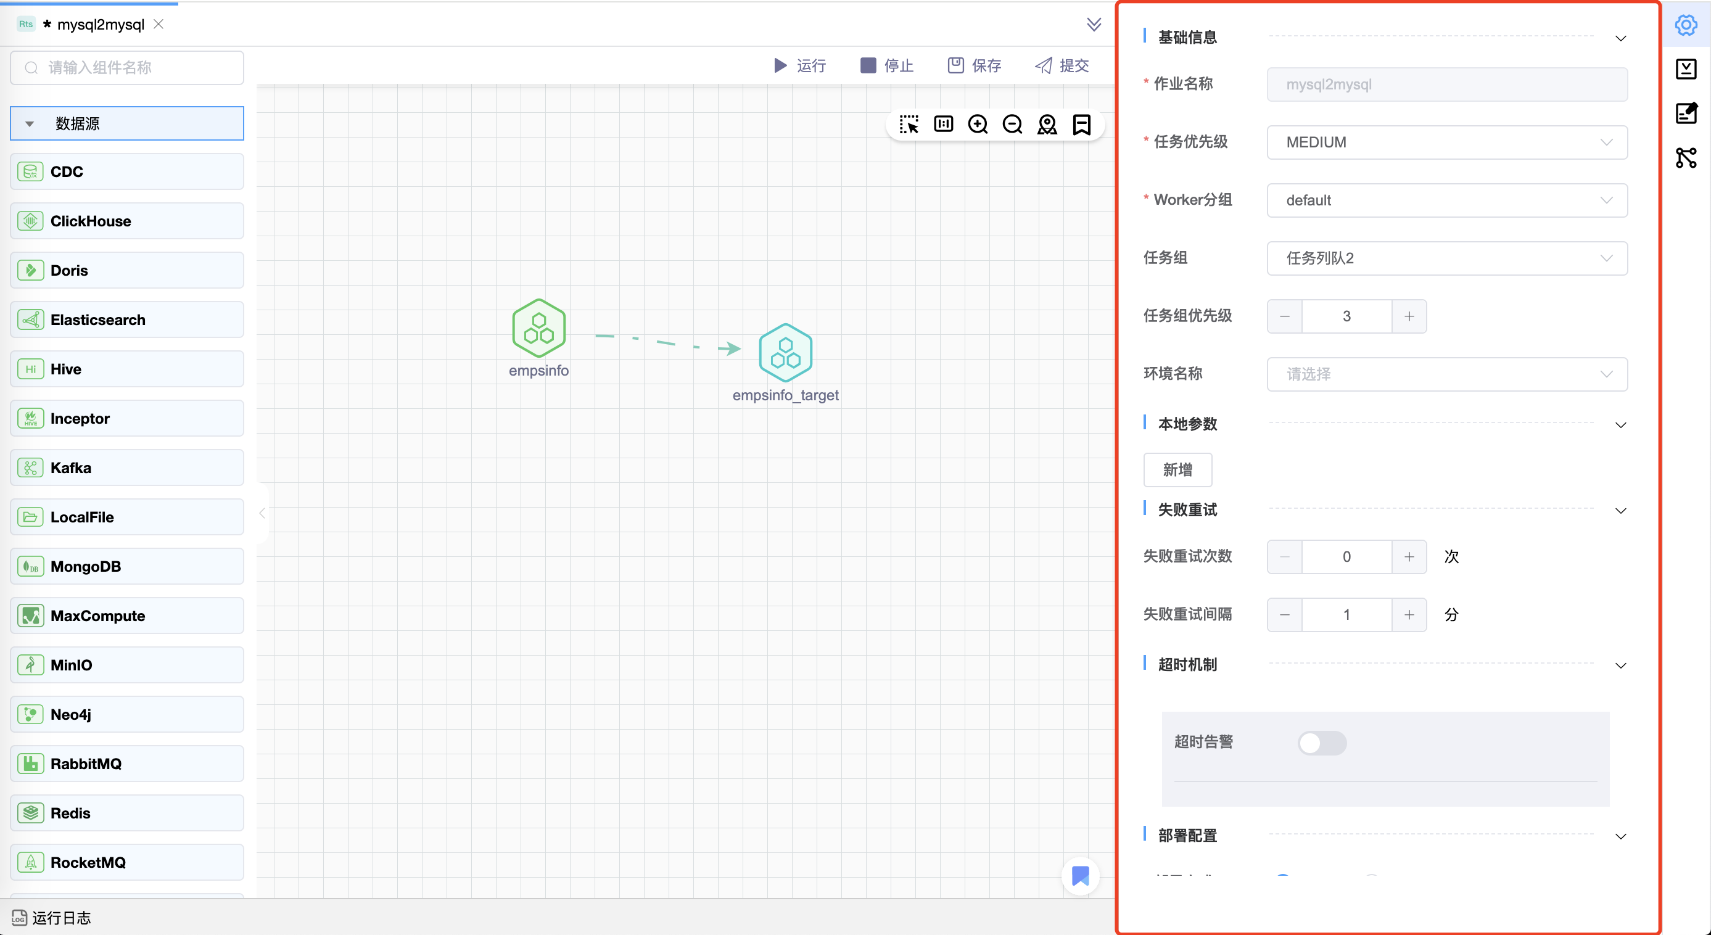The width and height of the screenshot is (1711, 935).
Task: Click the 保存 toolbar button
Action: [x=975, y=65]
